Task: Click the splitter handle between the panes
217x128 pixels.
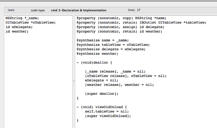Action: click(74, 81)
